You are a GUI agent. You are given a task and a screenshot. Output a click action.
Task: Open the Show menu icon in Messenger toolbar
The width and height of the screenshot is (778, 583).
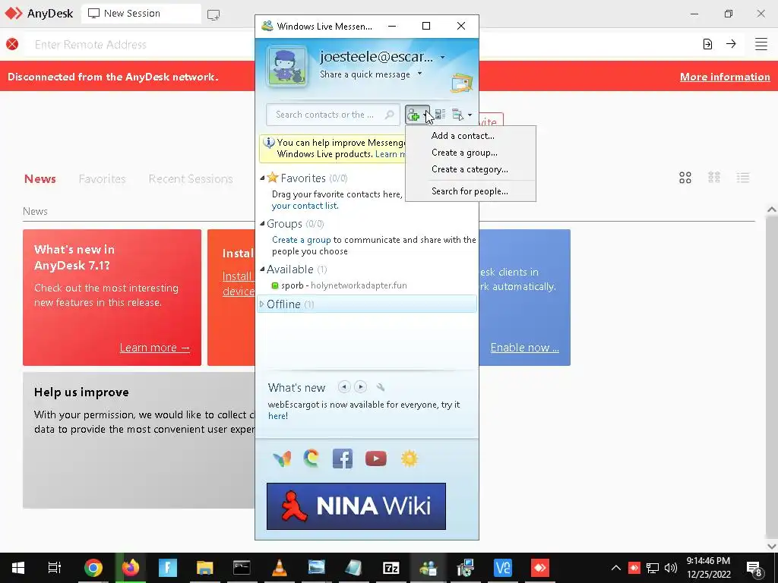pyautogui.click(x=457, y=115)
